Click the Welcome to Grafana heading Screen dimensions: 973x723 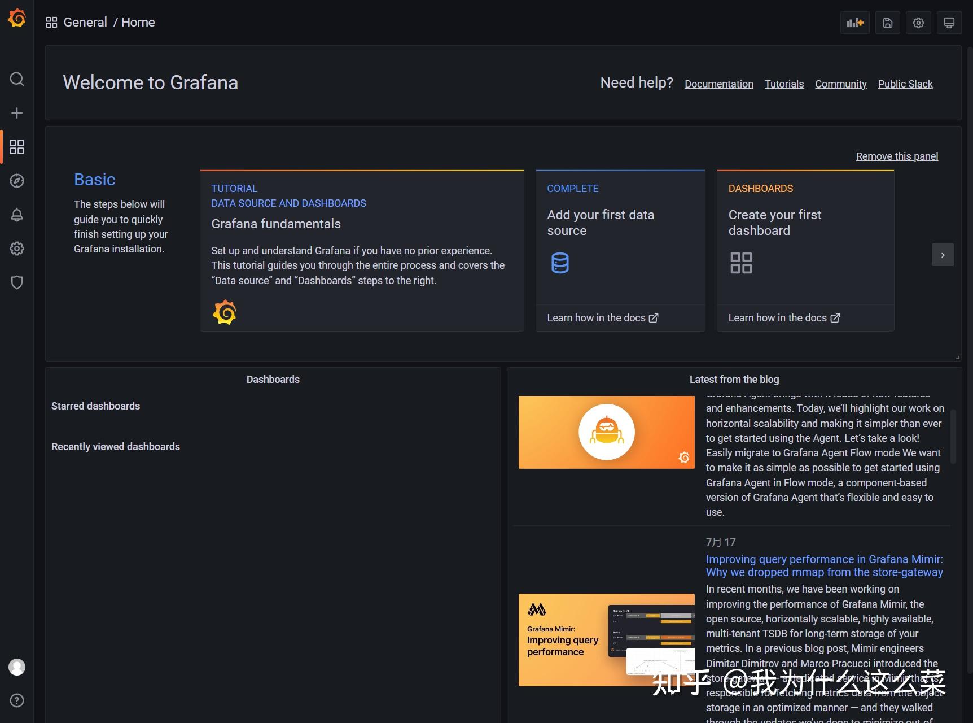tap(150, 82)
